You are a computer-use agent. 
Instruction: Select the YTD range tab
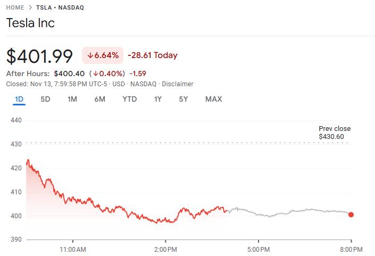click(129, 99)
